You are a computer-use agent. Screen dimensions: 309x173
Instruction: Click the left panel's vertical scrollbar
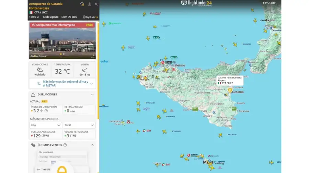(x=98, y=71)
